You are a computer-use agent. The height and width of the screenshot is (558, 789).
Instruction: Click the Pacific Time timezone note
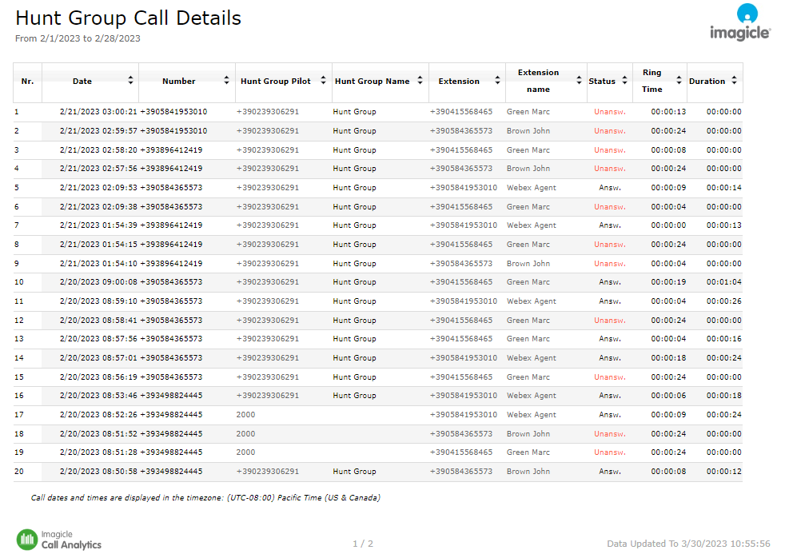click(205, 498)
